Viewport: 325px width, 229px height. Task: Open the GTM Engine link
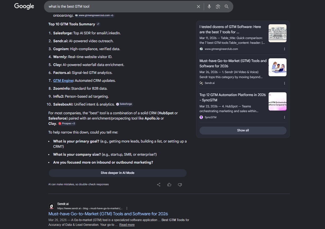point(63,80)
